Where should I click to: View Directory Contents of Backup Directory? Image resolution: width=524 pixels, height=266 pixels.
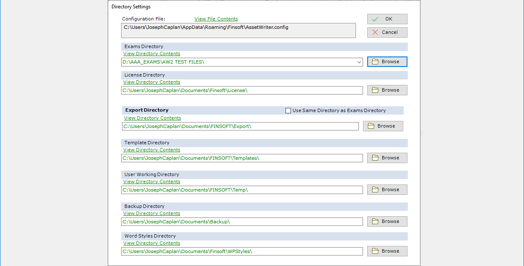(152, 213)
